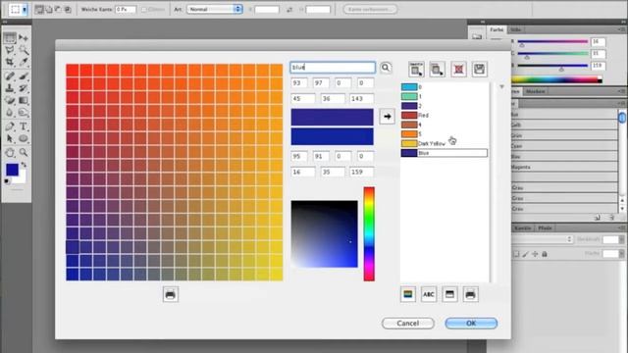Select the Eyedropper tool in toolbox
The image size is (628, 353).
[x=24, y=63]
